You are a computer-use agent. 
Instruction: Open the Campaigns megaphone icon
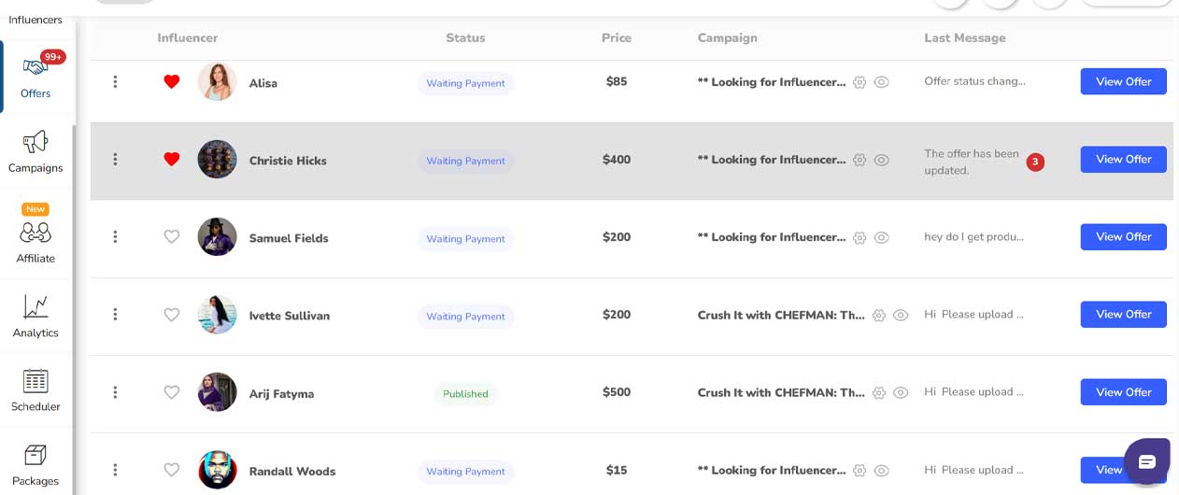[x=36, y=142]
